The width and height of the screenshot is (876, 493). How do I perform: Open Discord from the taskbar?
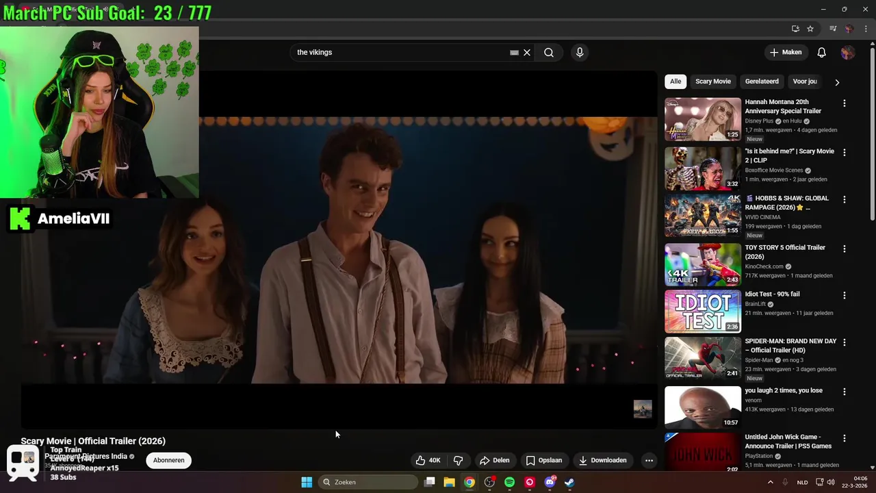click(x=550, y=482)
